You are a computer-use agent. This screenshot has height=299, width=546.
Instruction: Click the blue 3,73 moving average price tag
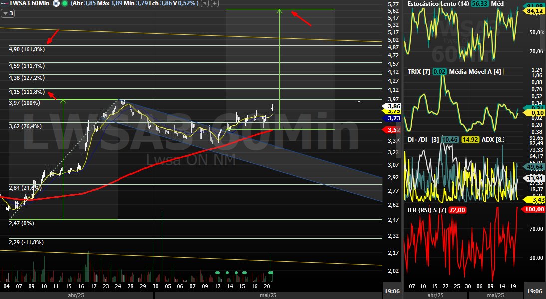point(392,118)
